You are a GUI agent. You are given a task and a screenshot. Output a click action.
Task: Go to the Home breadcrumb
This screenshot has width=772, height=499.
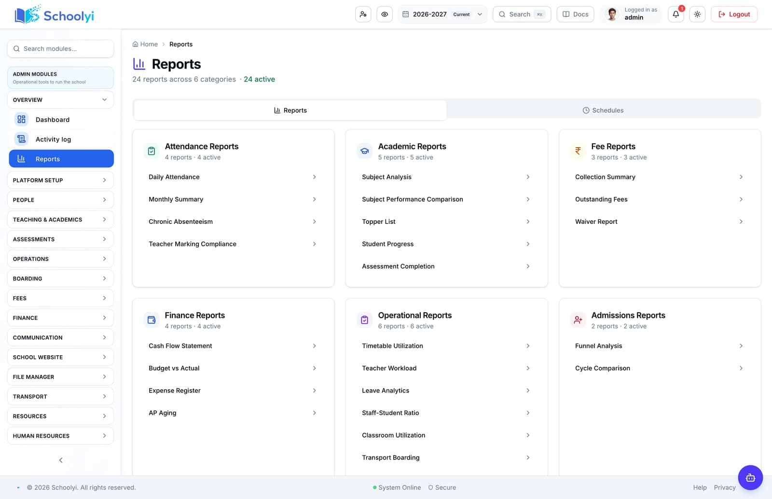pos(145,44)
